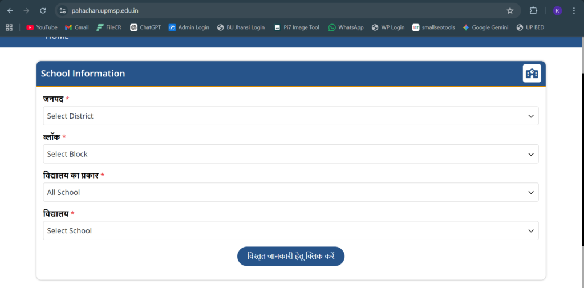The height and width of the screenshot is (288, 584).
Task: Open the YouTube bookmark
Action: click(42, 27)
